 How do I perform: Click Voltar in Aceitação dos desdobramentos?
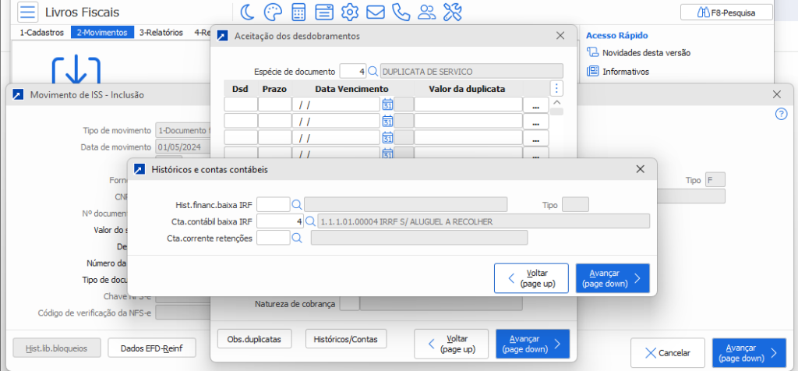click(451, 344)
